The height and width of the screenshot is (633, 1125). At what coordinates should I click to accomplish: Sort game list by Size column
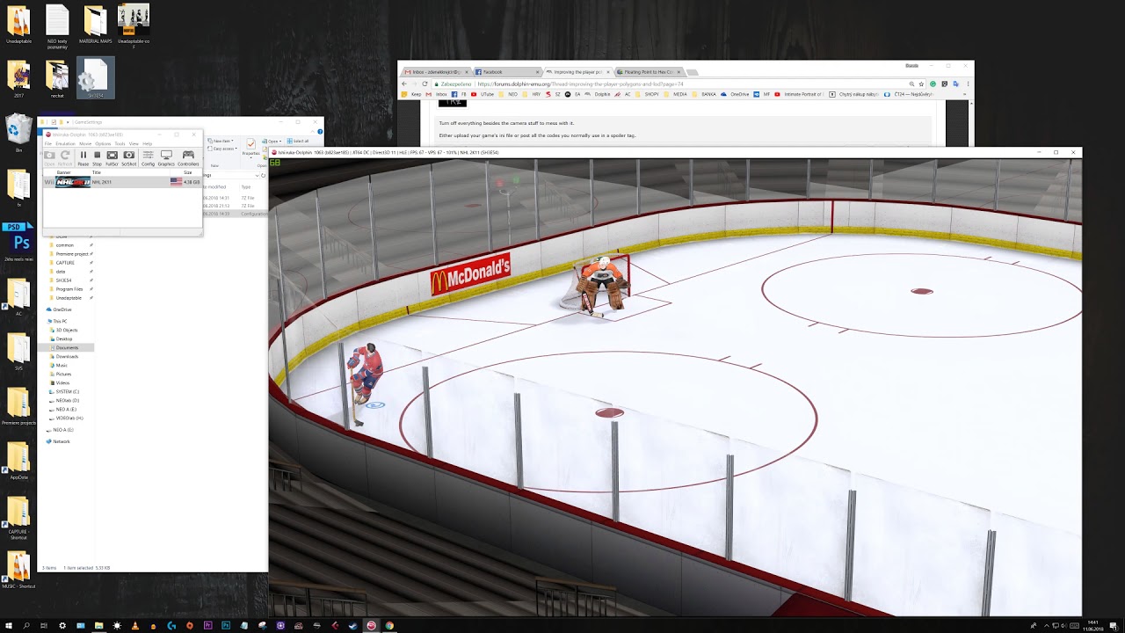coord(187,172)
